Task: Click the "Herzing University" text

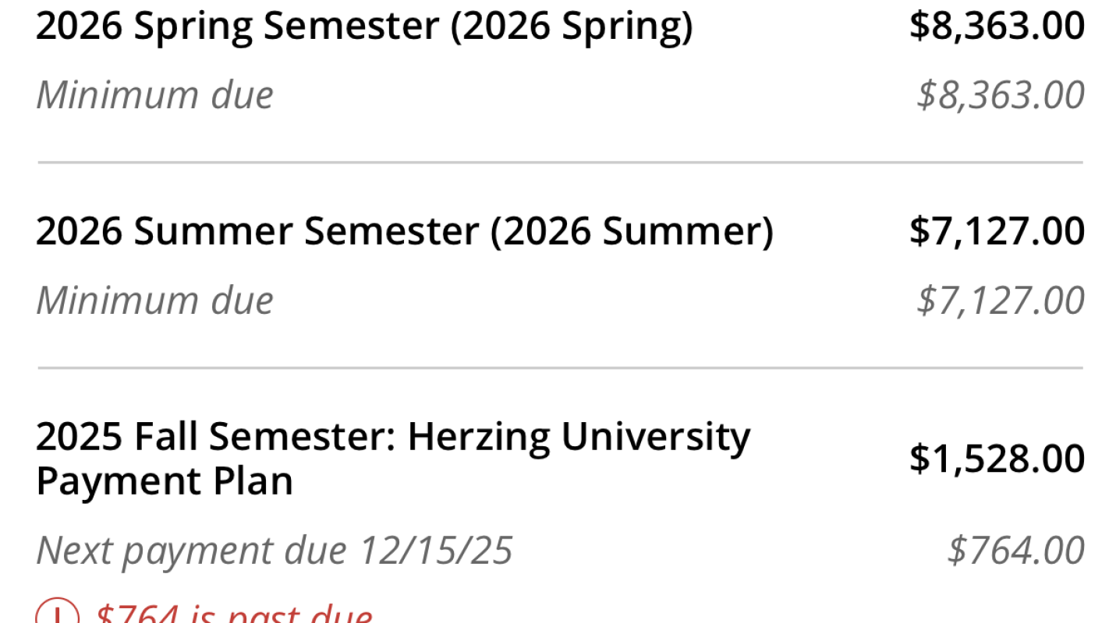Action: [579, 437]
